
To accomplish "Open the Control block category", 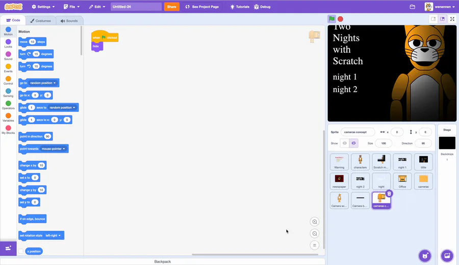I will click(8, 80).
